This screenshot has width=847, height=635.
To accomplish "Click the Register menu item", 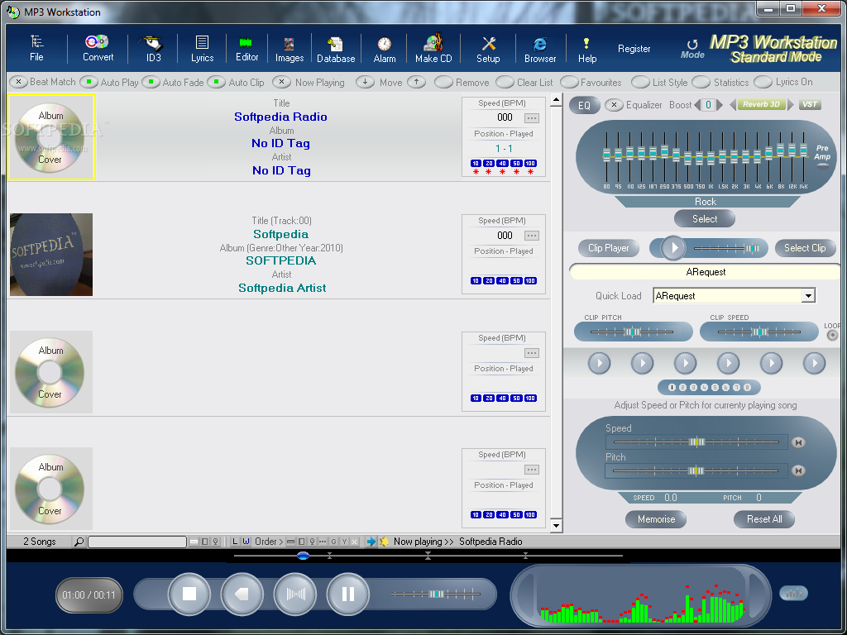I will (634, 49).
